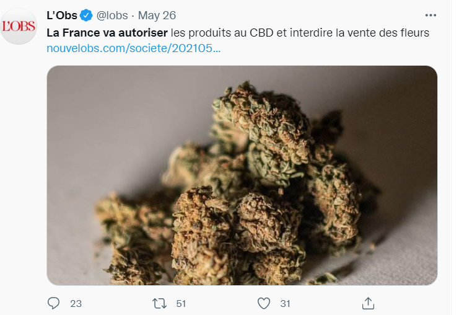Screen dimensions: 459x315
Task: Click the text interdire la vente des fleurs
Action: [x=359, y=33]
